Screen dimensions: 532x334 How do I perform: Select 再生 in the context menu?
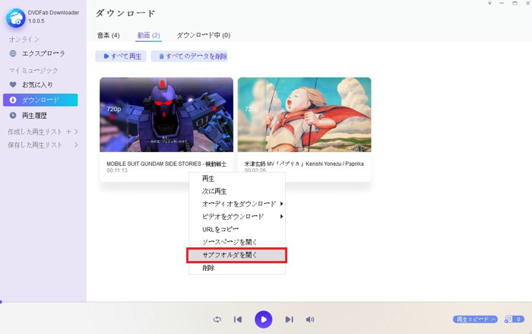[x=237, y=178]
